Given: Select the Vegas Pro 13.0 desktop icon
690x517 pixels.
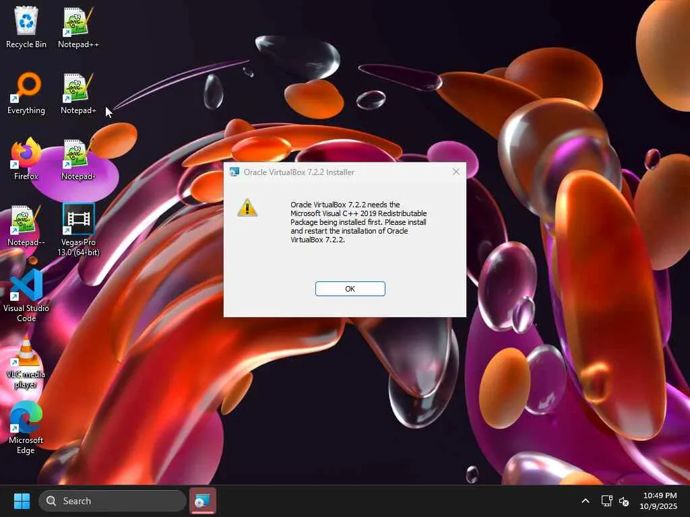Looking at the screenshot, I should 78,230.
